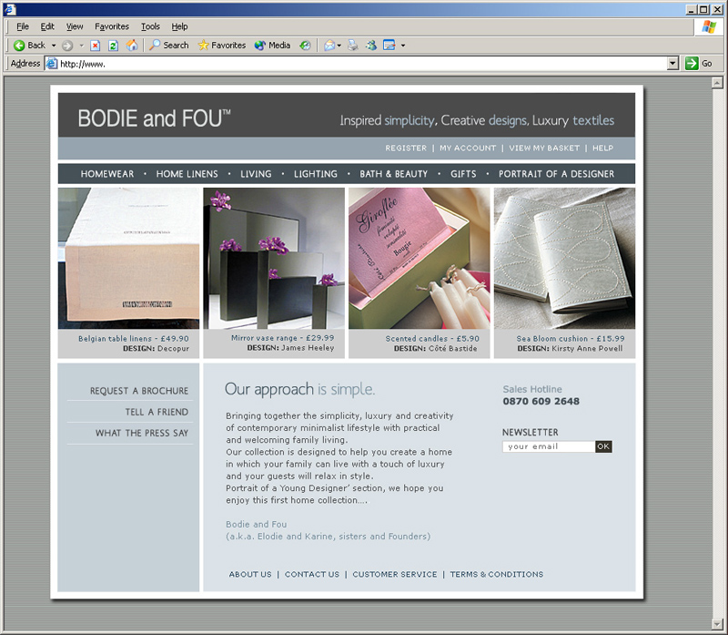Click the newsletter 'your email' field

click(x=549, y=446)
